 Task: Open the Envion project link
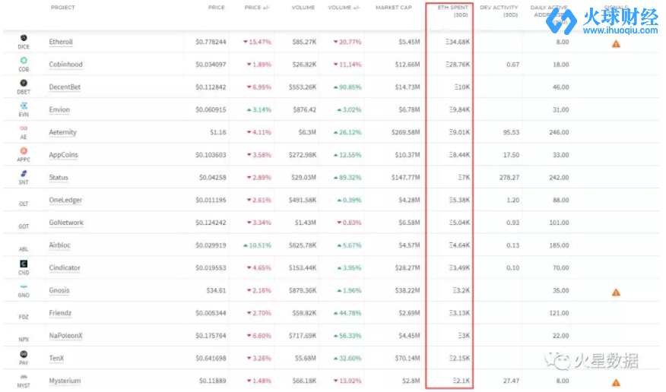point(59,109)
